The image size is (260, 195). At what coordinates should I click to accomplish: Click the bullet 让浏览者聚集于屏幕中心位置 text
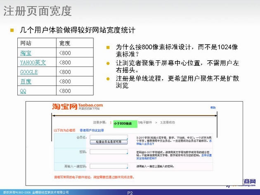(x=177, y=67)
